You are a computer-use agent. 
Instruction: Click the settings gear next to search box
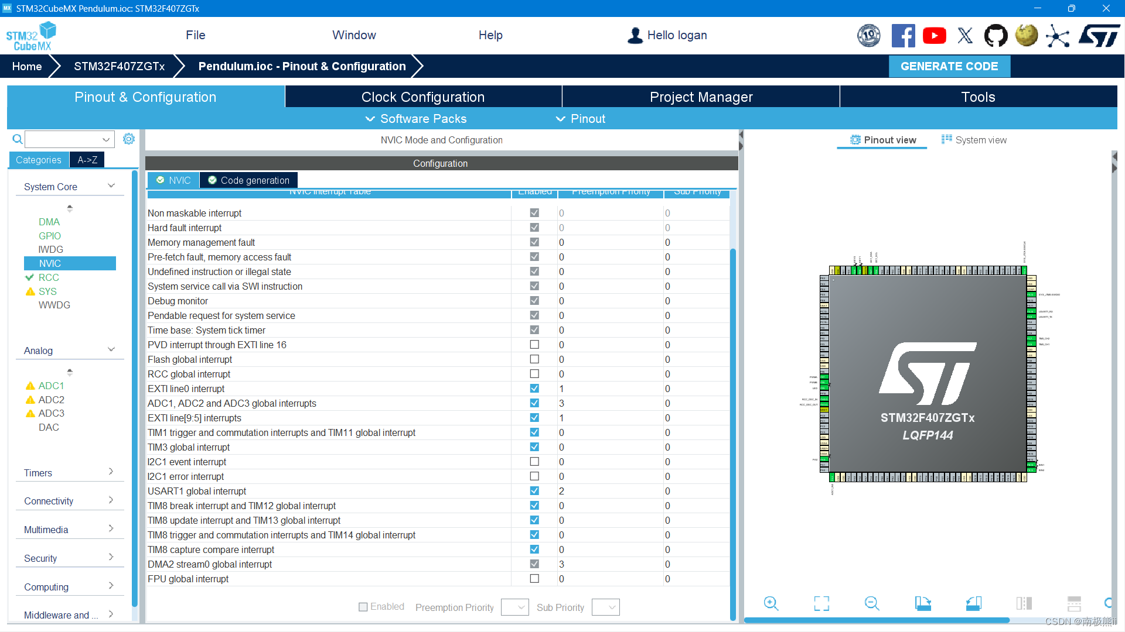coord(129,139)
